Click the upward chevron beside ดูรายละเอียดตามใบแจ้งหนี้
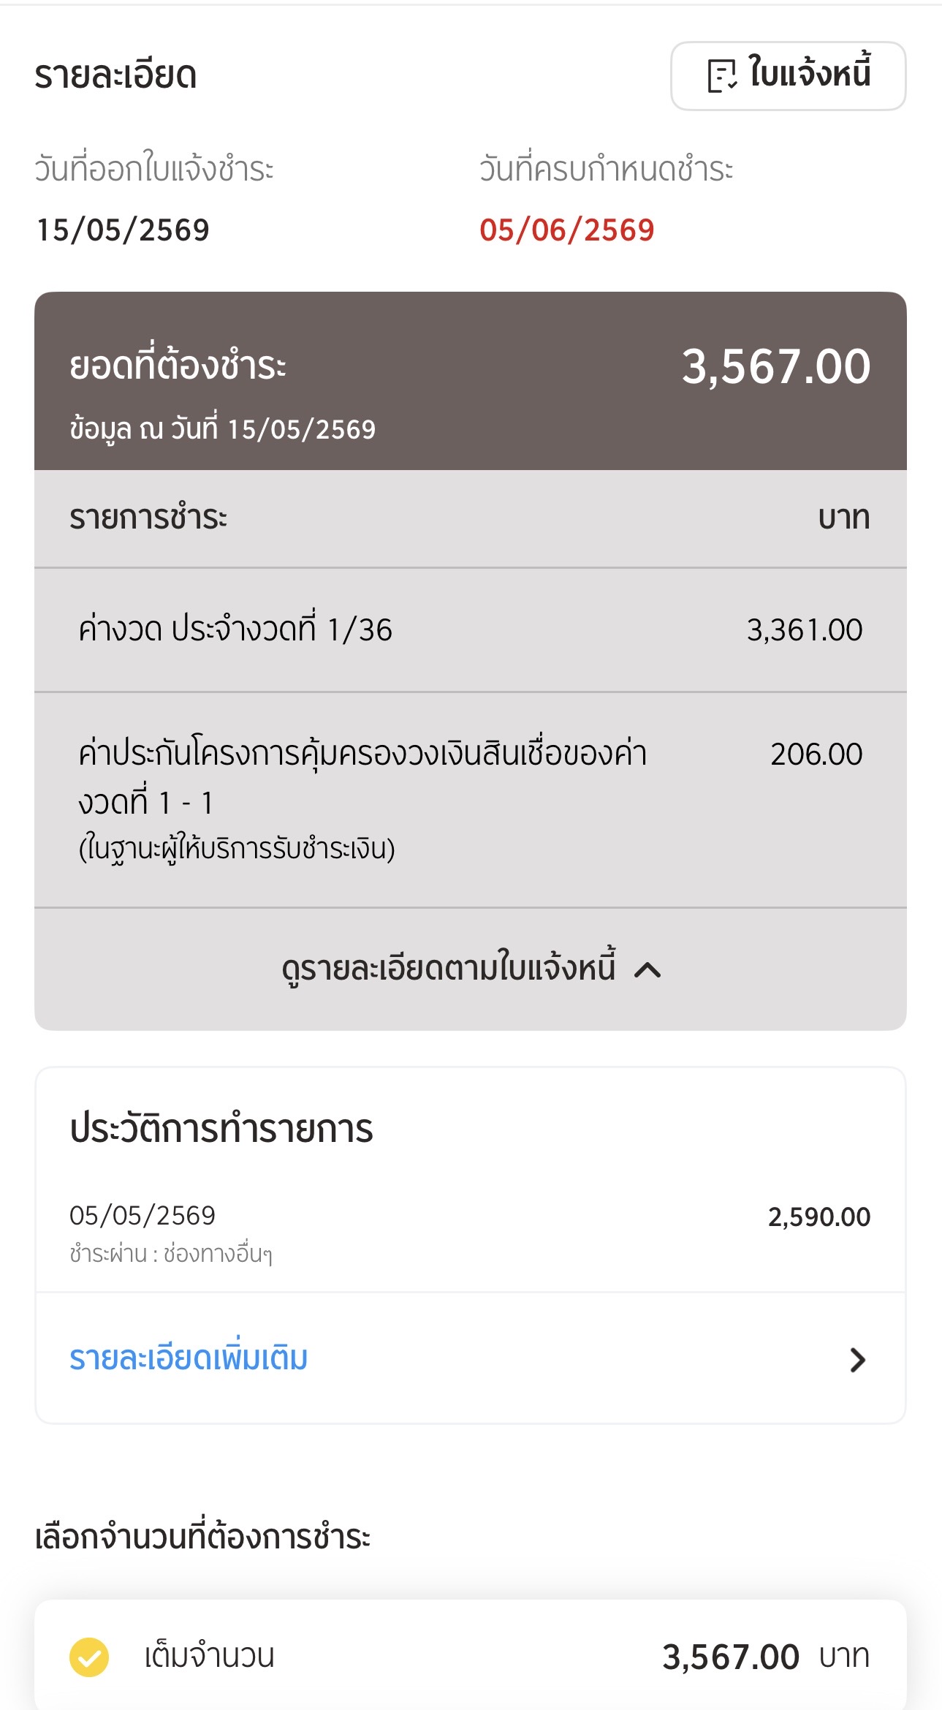The image size is (942, 1710). 647,970
